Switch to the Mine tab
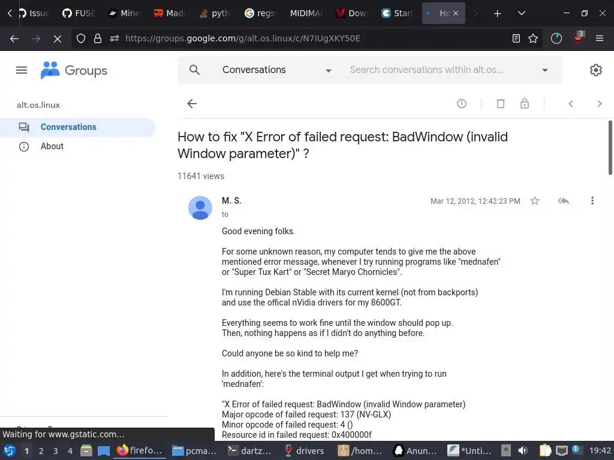Screen dimensions: 614x460 124,13
